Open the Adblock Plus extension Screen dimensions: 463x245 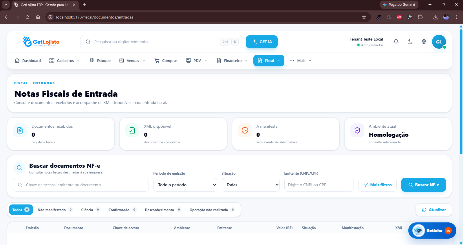pyautogui.click(x=399, y=17)
